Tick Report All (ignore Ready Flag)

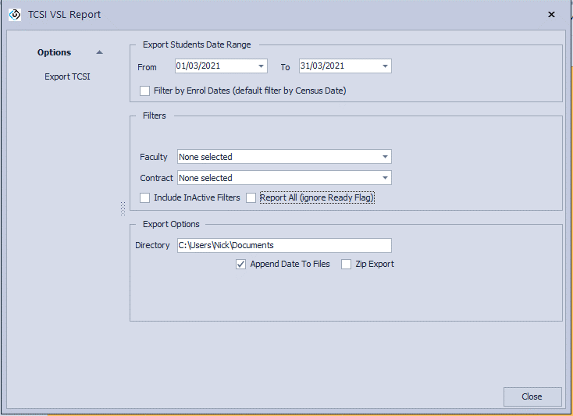(x=251, y=198)
